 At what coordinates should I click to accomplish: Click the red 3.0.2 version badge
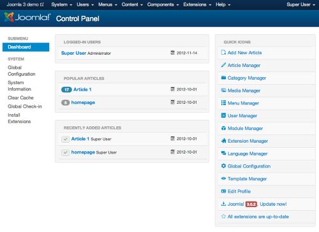[251, 204]
